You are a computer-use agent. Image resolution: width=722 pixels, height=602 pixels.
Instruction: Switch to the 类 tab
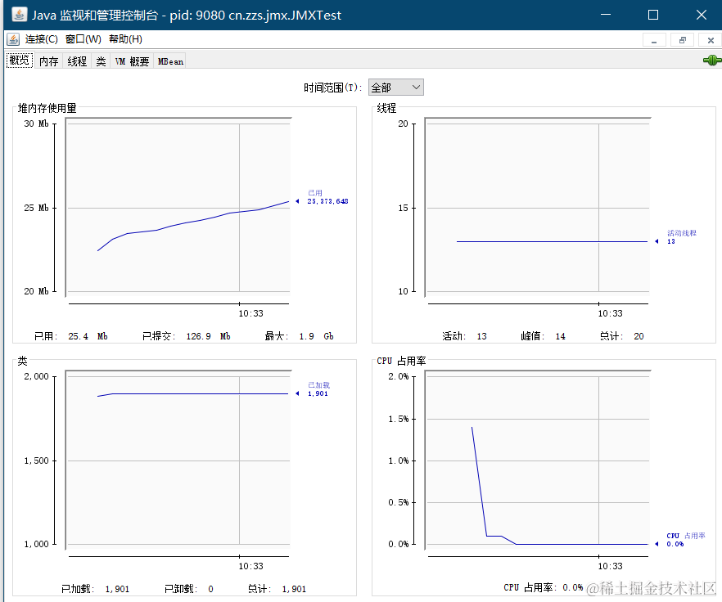point(101,61)
